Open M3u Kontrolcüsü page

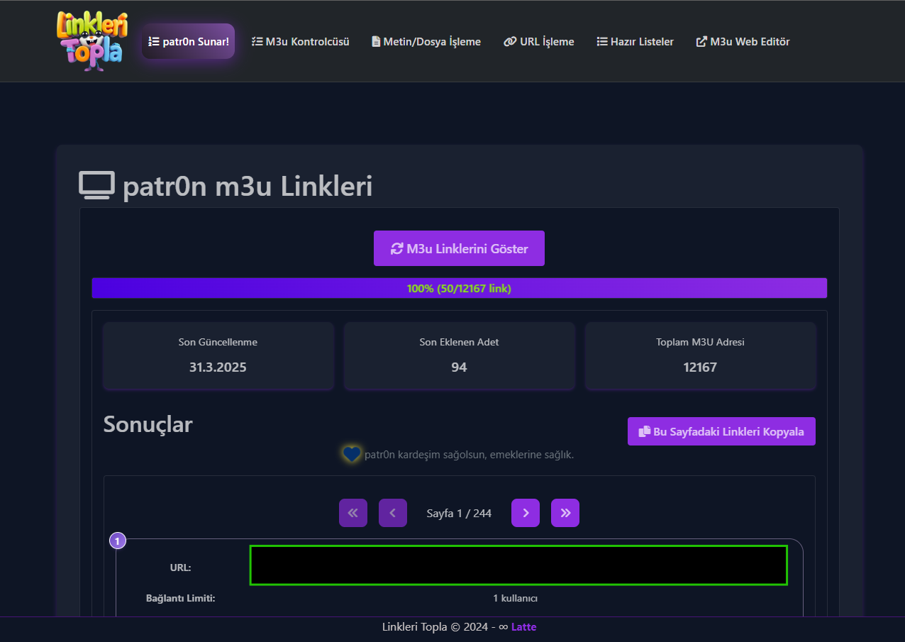tap(301, 42)
